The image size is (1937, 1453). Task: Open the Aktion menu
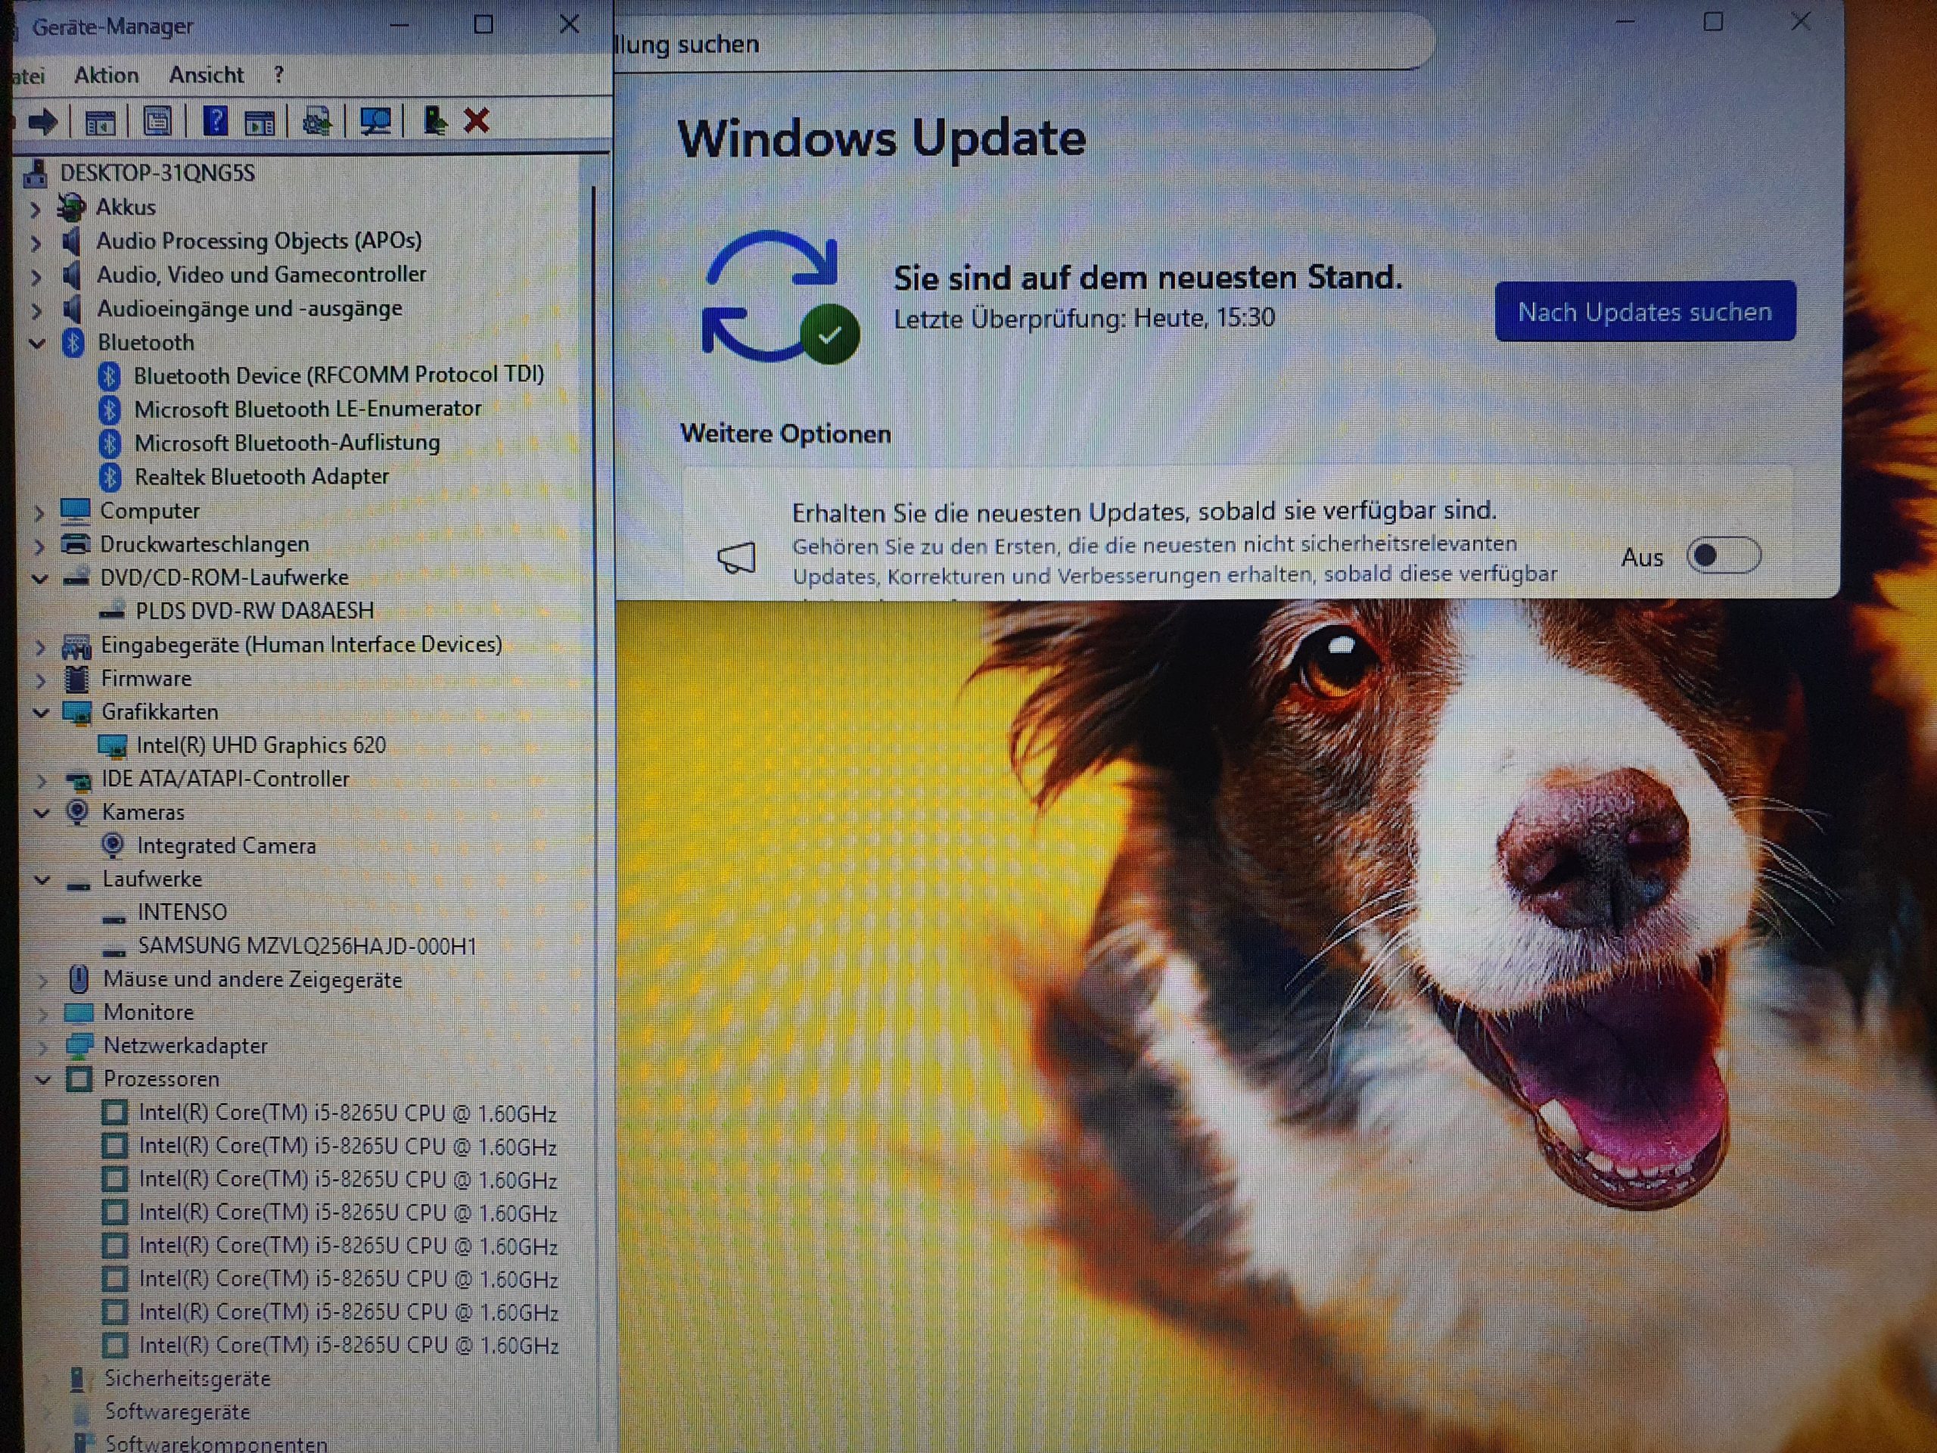point(106,76)
